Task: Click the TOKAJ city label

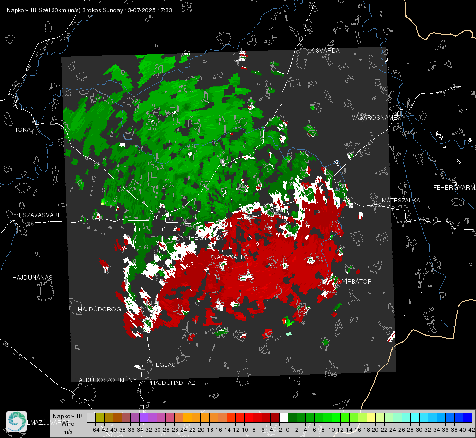Action: coord(24,130)
